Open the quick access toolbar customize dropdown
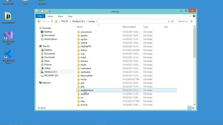Image resolution: width=223 pixels, height=125 pixels. [x=49, y=11]
